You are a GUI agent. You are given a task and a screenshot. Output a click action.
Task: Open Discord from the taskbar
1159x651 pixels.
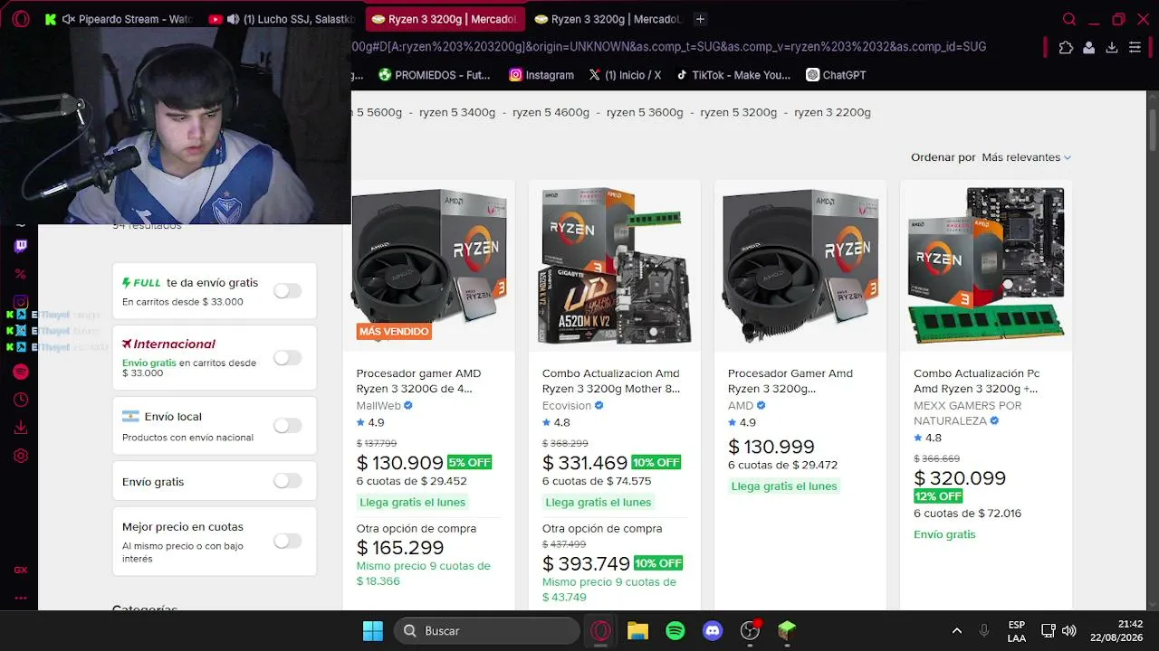[713, 631]
